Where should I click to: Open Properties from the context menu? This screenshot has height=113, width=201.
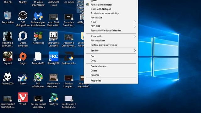(111, 81)
